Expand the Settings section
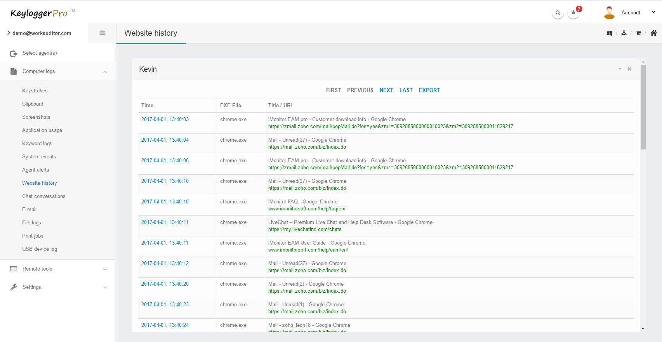This screenshot has height=342, width=662. click(105, 287)
